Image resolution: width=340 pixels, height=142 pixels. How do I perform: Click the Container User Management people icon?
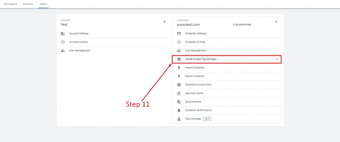click(179, 50)
